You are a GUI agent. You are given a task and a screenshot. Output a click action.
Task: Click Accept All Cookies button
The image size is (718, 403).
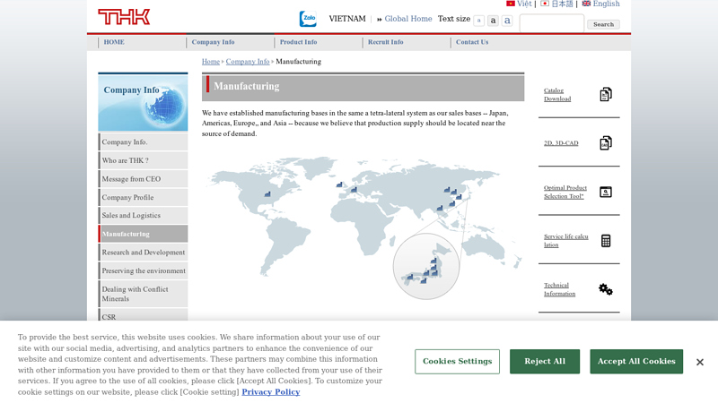click(636, 362)
